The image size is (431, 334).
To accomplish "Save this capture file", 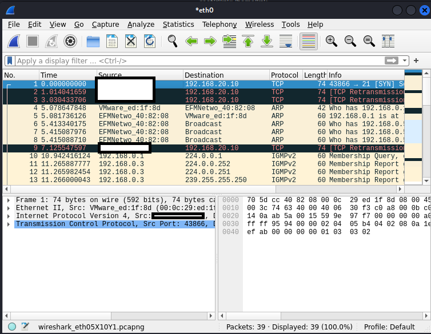I will point(112,42).
